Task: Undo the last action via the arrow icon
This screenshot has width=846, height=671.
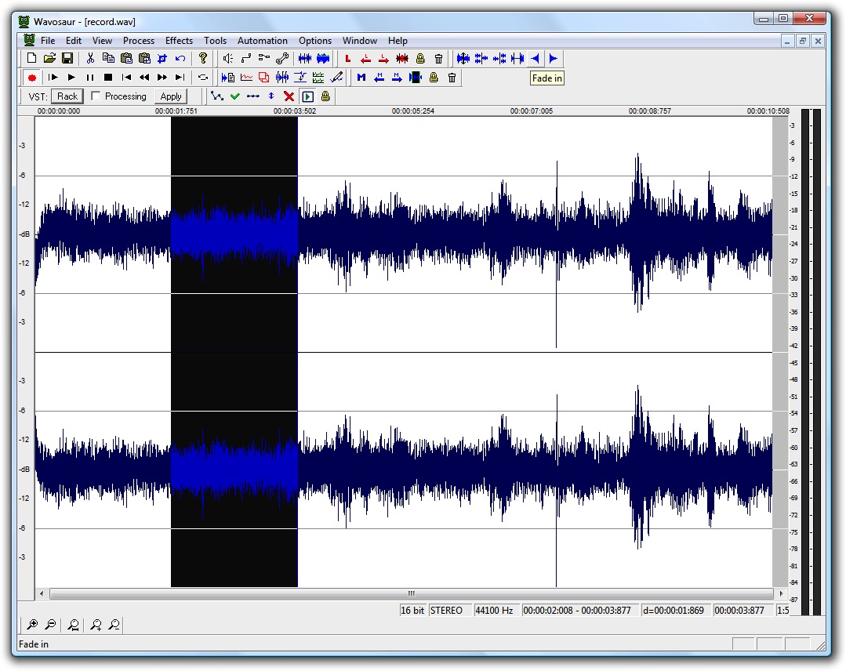Action: [180, 58]
